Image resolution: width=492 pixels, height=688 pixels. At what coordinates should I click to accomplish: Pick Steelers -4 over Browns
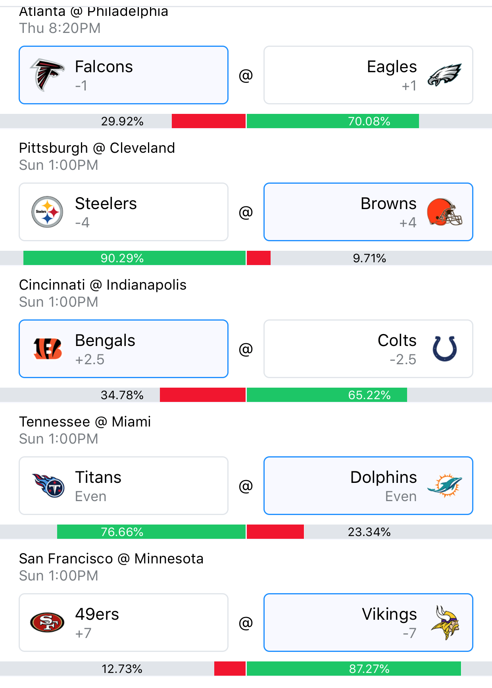123,212
